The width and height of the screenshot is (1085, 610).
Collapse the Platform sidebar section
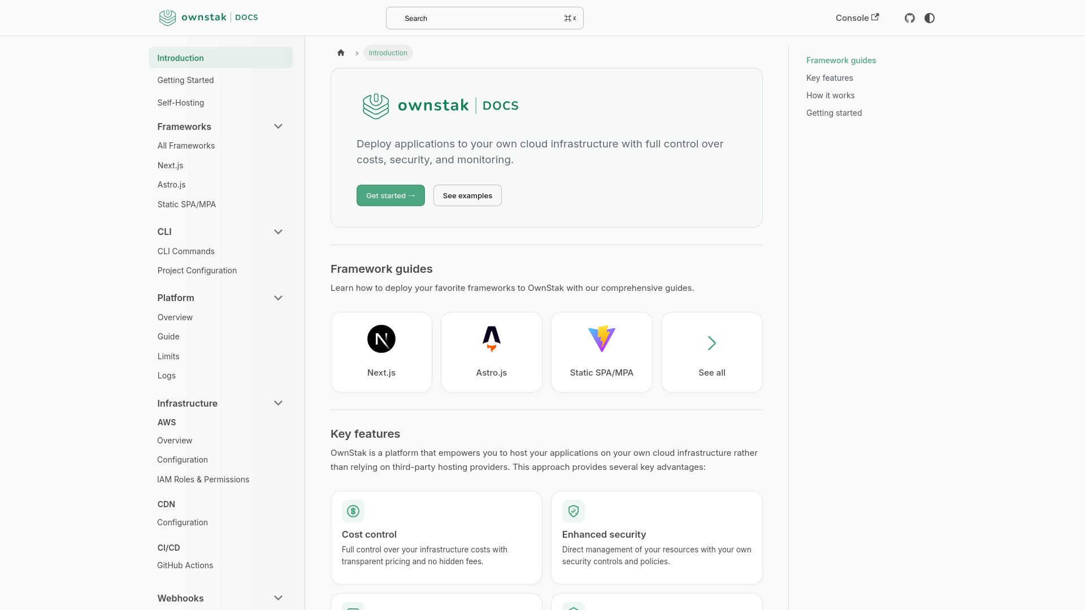[278, 298]
